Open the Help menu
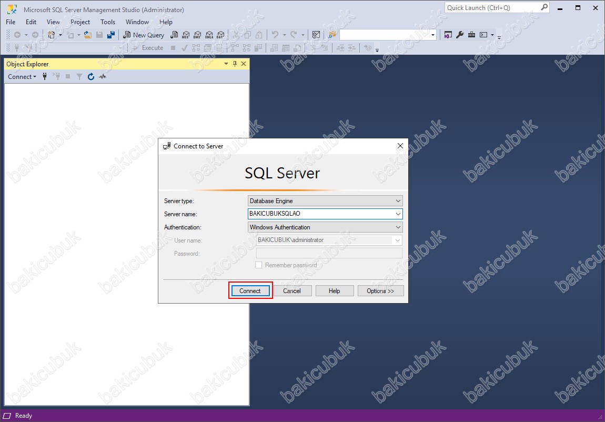The image size is (605, 422). point(166,22)
